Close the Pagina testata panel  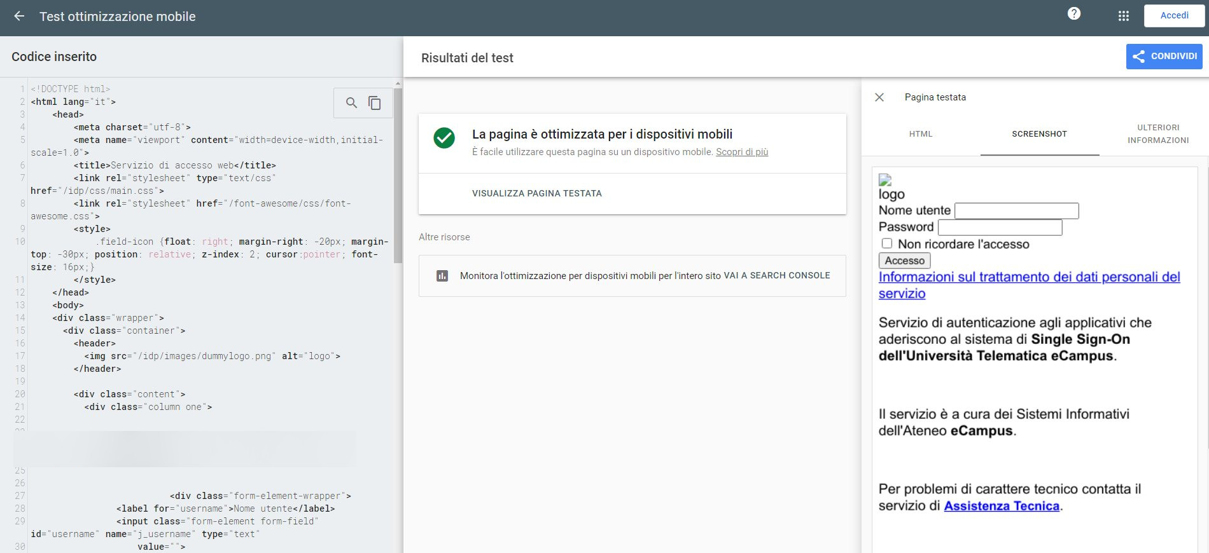(879, 97)
